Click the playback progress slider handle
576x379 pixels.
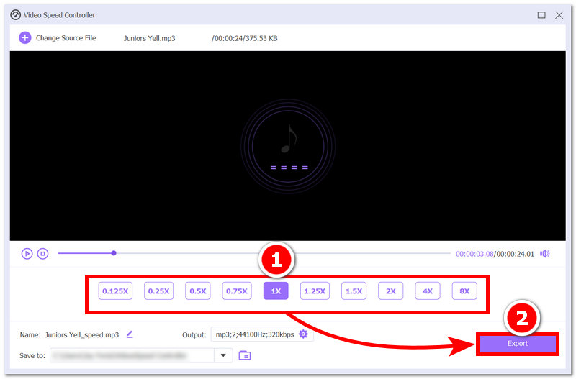(114, 253)
